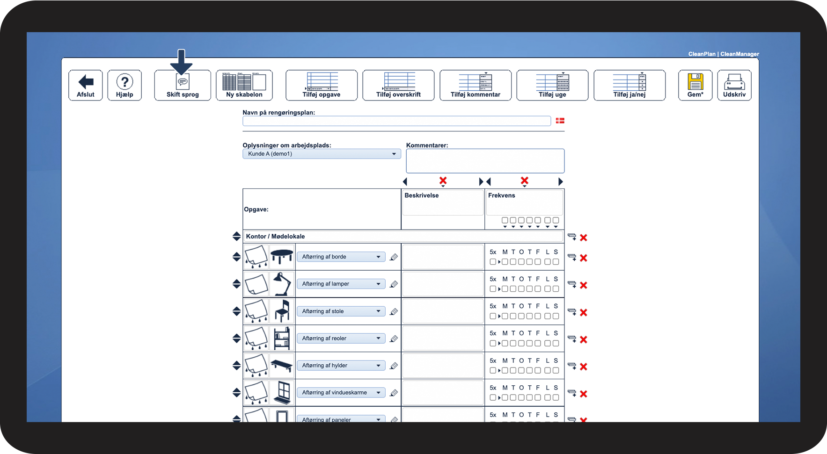Viewport: 827px width, 454px height.
Task: Click the chair picture in Aftørring af stole row
Action: point(282,311)
